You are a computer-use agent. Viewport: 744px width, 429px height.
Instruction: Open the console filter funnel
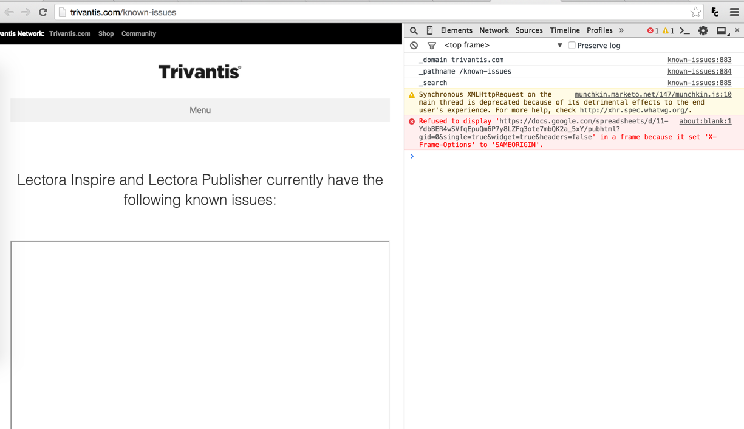431,46
